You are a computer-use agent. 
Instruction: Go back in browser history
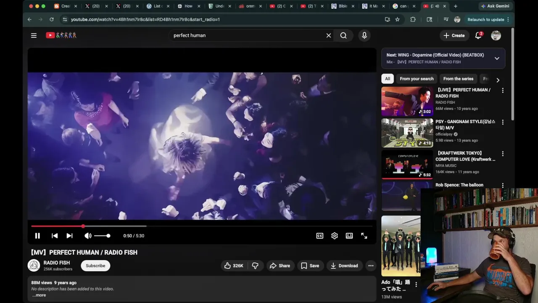(29, 19)
